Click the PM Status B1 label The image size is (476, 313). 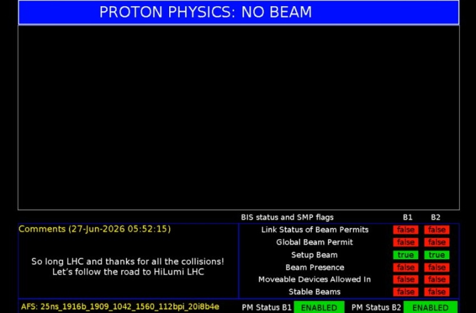(267, 307)
